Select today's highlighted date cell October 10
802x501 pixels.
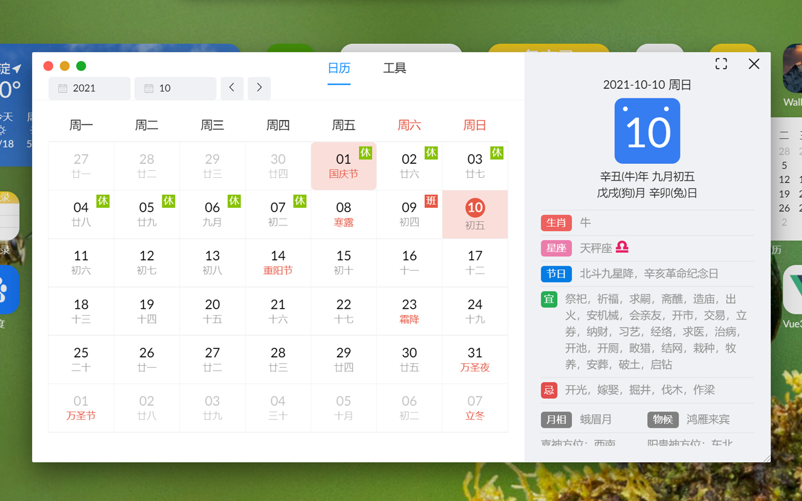coord(475,214)
